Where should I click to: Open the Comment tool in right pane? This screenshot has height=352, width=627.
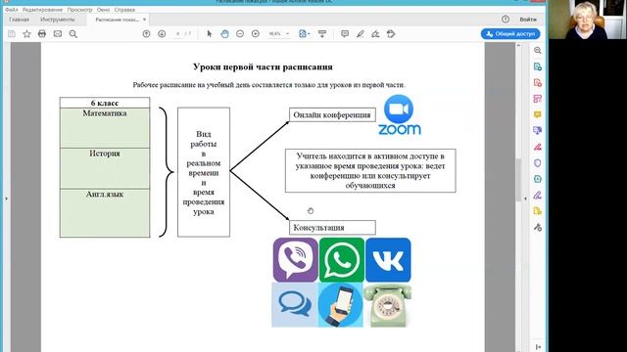[x=538, y=114]
